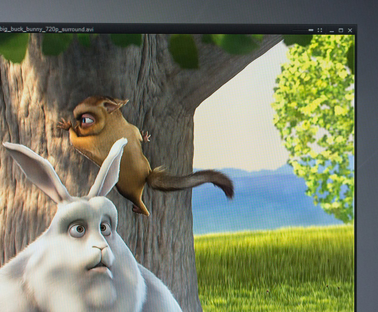This screenshot has height=312, width=378.
Task: Click the playing Big Buck Bunny video area
Action: click(x=177, y=173)
